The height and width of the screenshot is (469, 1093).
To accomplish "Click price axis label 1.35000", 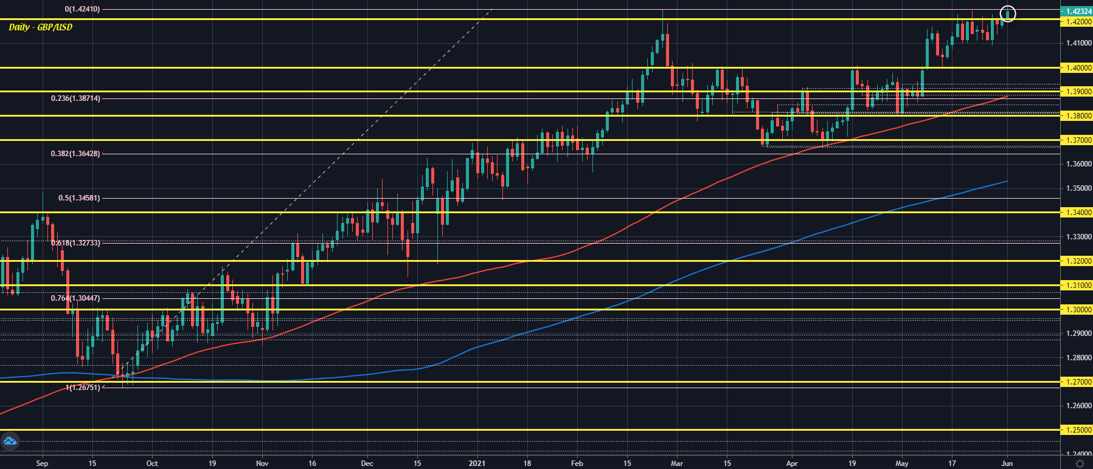I will [1079, 188].
